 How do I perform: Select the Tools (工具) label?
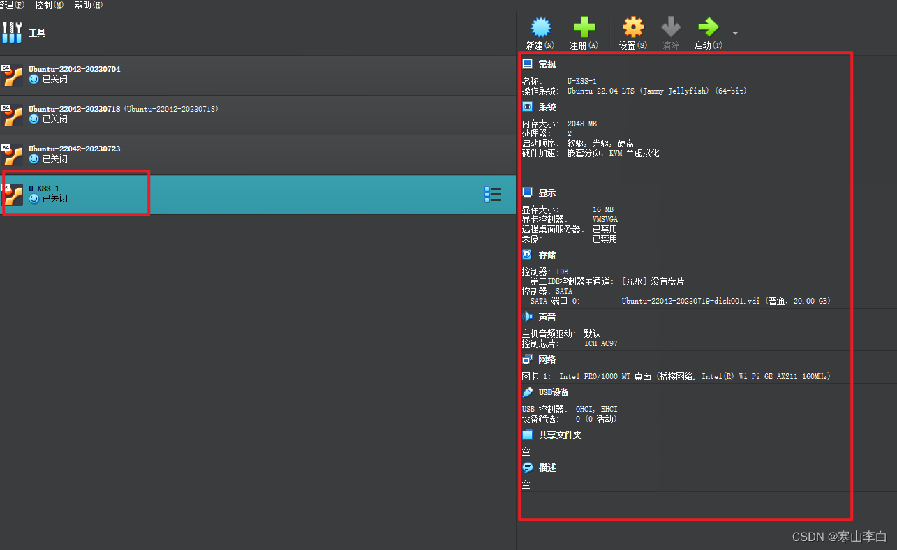(x=37, y=33)
